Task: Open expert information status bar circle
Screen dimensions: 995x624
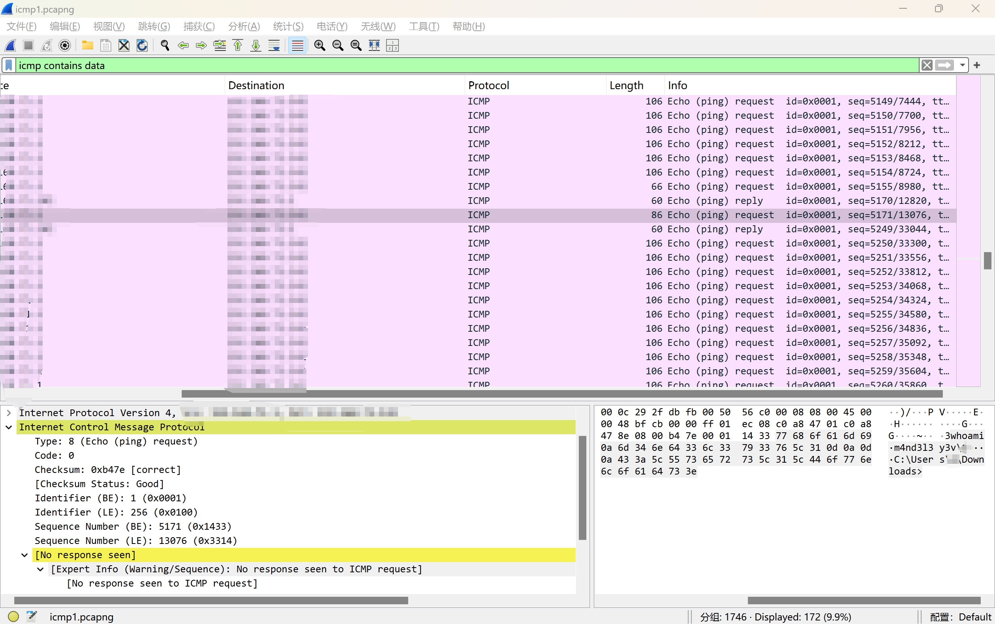Action: (x=13, y=617)
